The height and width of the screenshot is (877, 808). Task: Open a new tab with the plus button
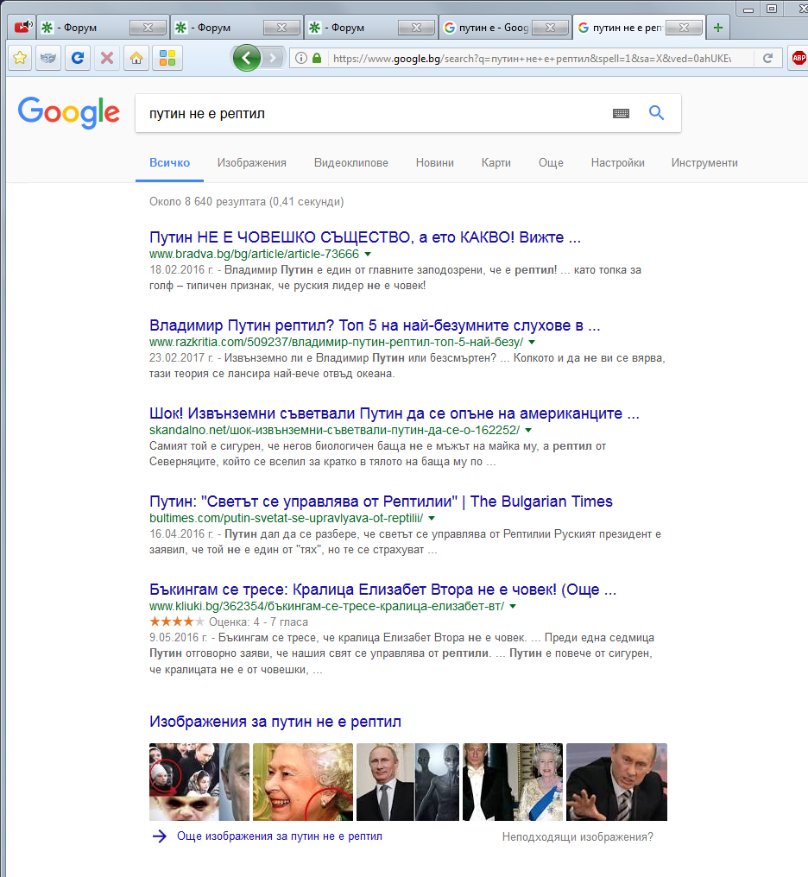(x=718, y=28)
